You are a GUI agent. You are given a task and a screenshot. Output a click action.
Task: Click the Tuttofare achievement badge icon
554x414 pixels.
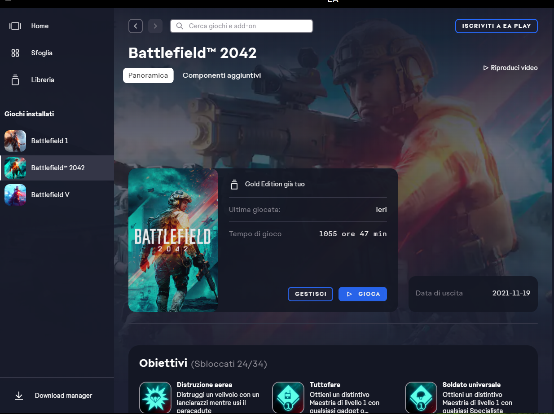point(288,397)
